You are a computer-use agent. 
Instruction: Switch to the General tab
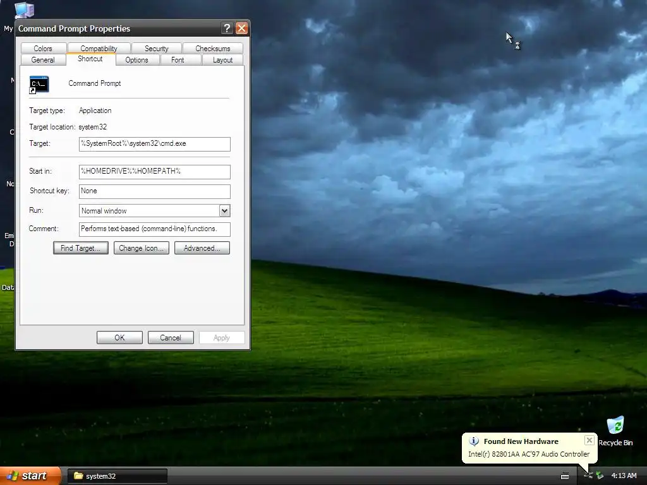pyautogui.click(x=43, y=60)
